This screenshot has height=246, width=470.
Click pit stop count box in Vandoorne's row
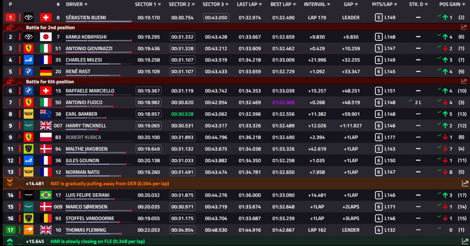pyautogui.click(x=379, y=218)
